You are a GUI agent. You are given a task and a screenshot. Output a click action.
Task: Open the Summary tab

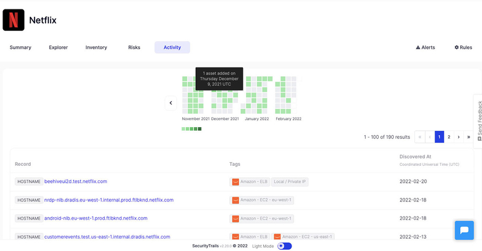20,48
